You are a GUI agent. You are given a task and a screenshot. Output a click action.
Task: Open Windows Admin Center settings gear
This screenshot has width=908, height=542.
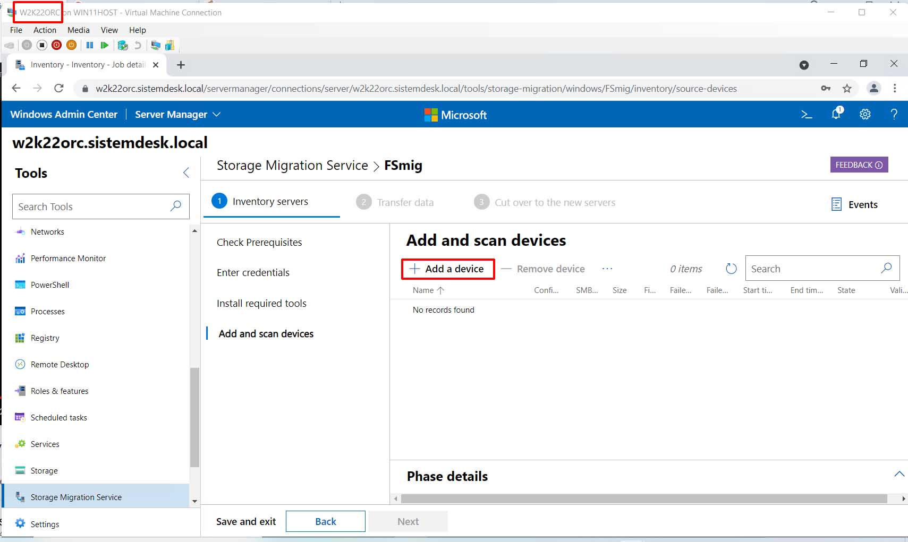tap(865, 114)
